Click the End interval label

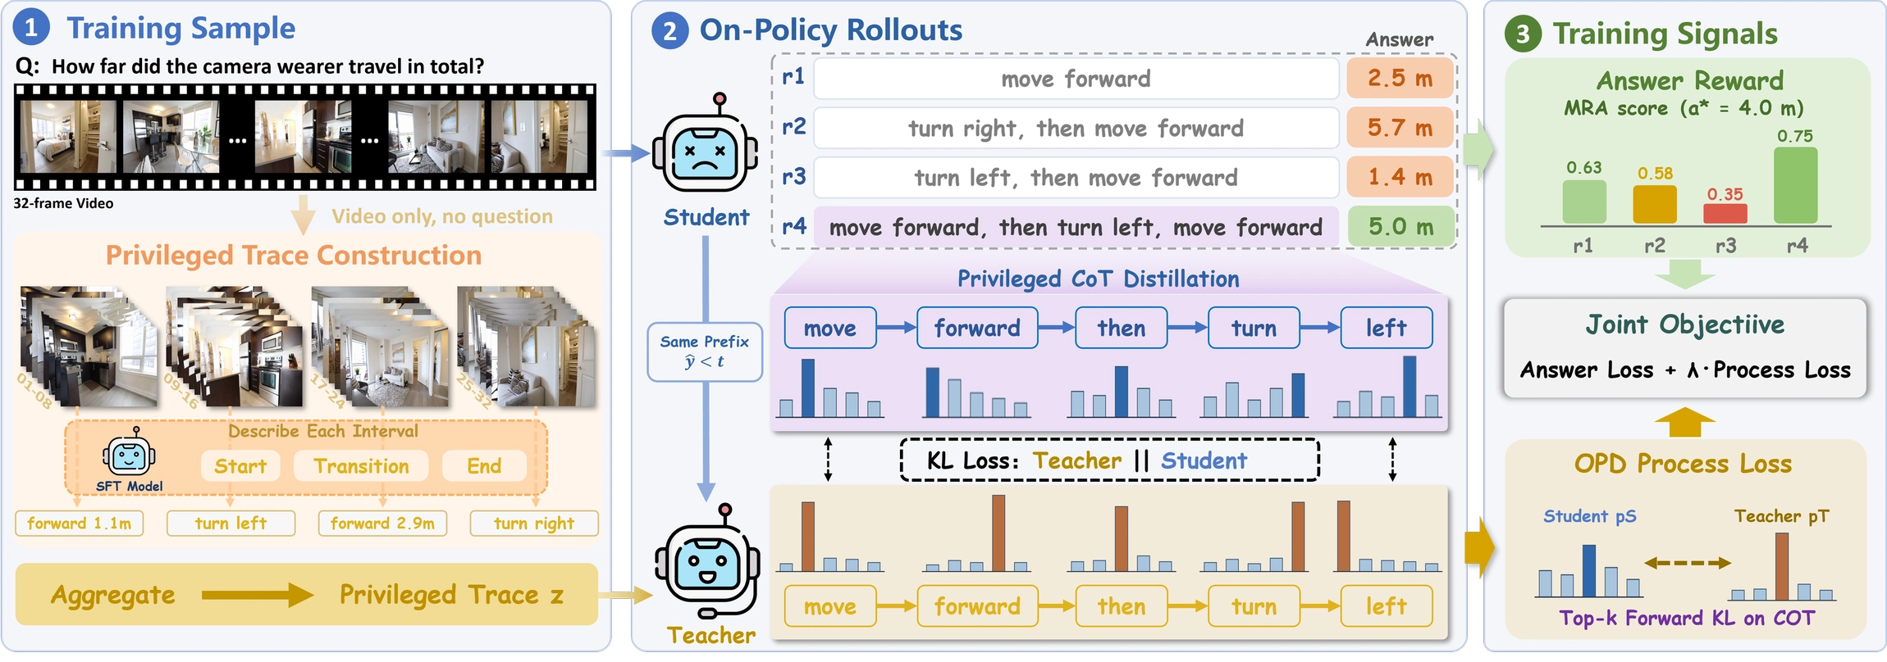coord(484,466)
